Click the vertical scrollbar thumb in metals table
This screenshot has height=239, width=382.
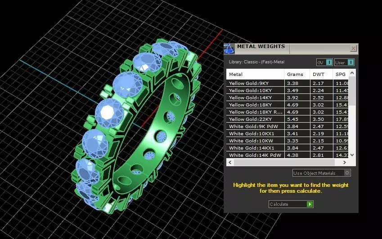tap(352, 91)
